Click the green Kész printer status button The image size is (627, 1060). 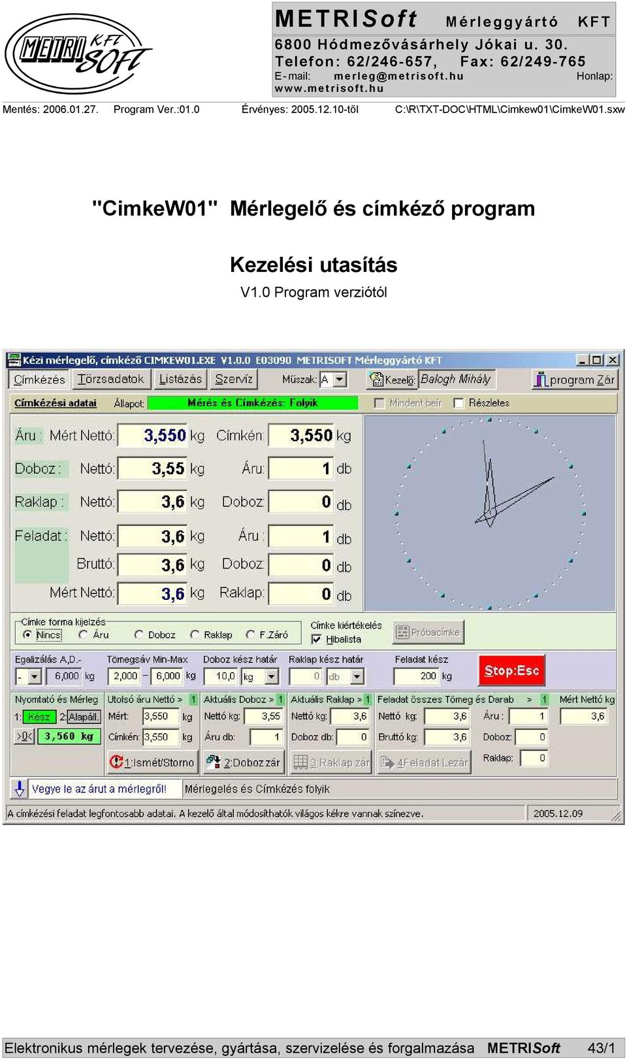tap(39, 717)
